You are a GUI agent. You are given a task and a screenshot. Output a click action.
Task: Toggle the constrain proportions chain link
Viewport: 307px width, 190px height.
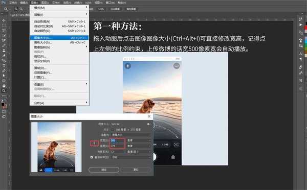click(94, 144)
